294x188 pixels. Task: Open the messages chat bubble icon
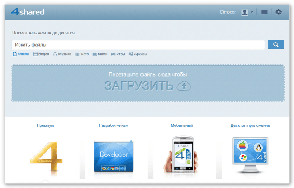click(x=265, y=12)
